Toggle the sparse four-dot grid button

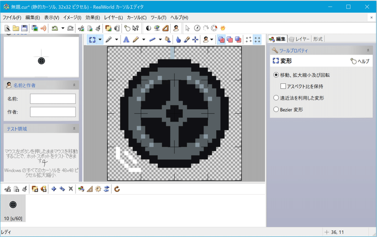249,40
